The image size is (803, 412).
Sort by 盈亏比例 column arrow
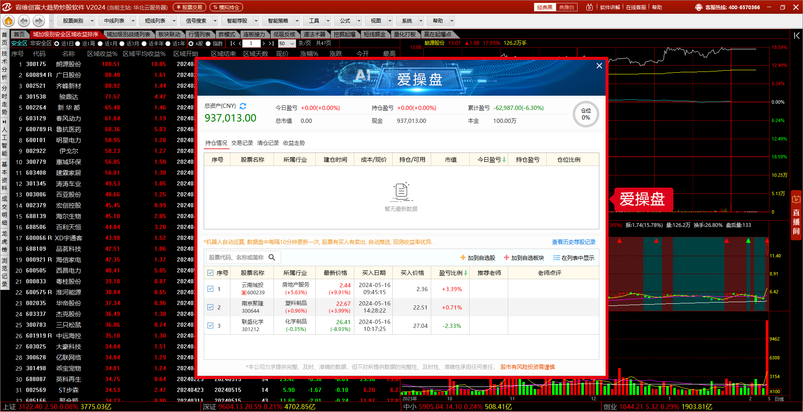pyautogui.click(x=465, y=273)
